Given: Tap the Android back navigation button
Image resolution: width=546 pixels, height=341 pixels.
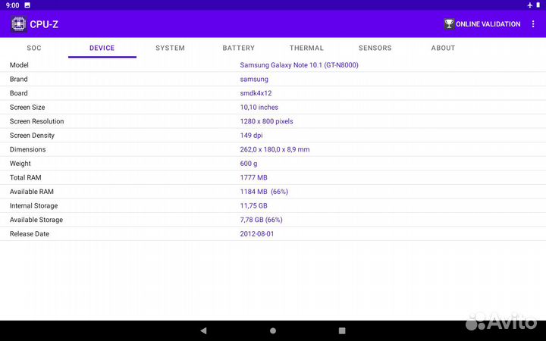Looking at the screenshot, I should (204, 330).
